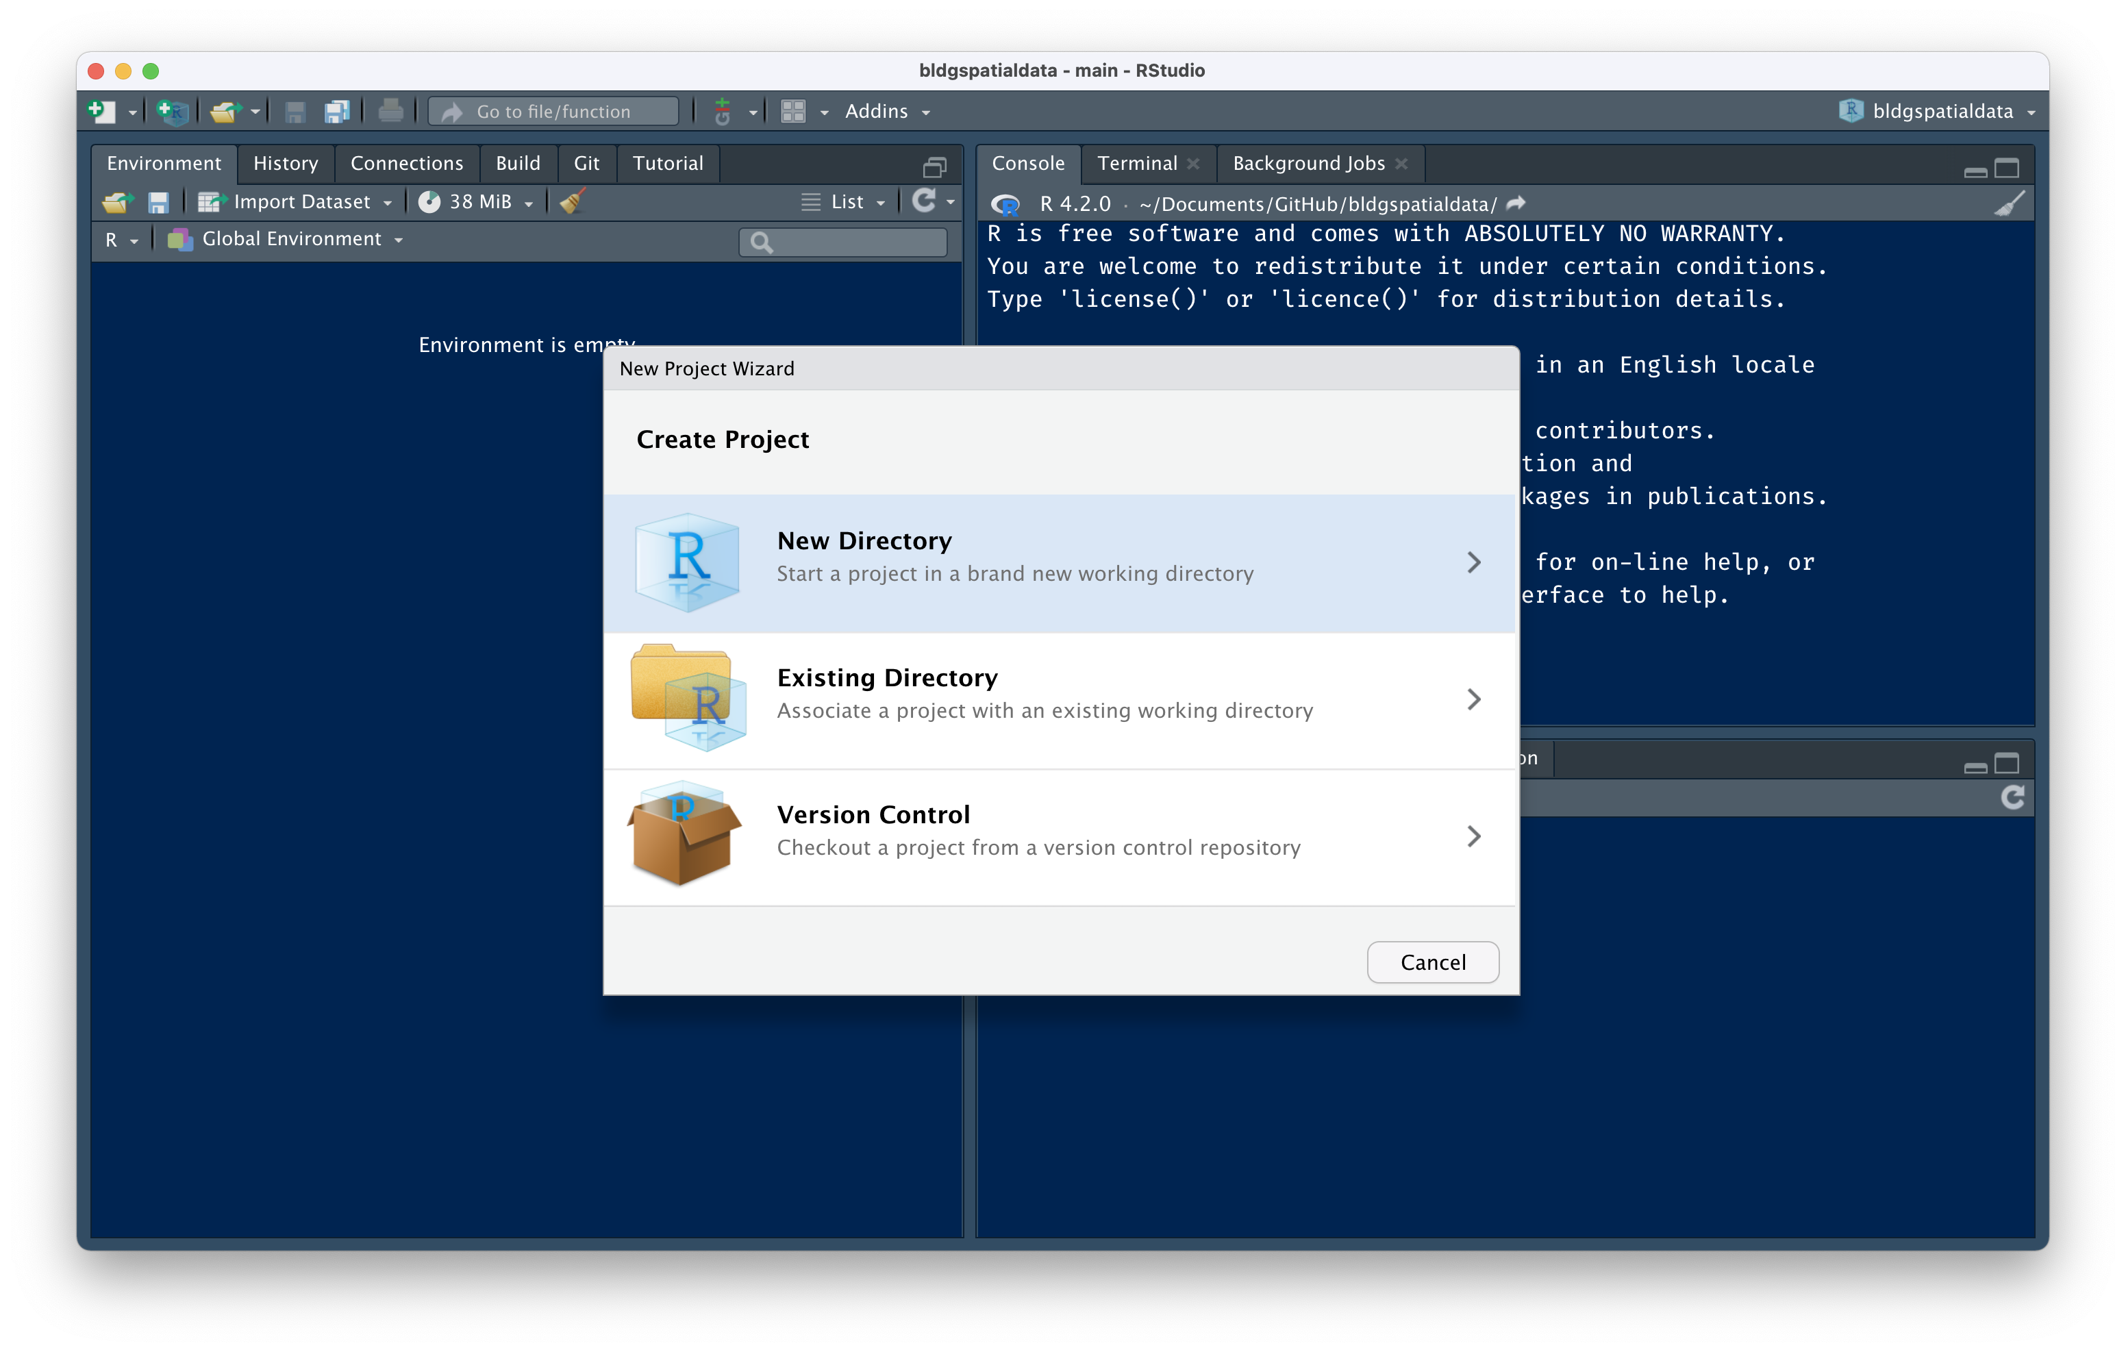The height and width of the screenshot is (1352, 2126).
Task: Click the workspace pane layout grid icon
Action: point(794,110)
